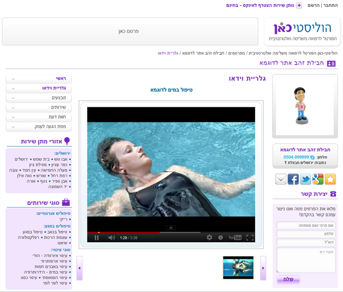The width and height of the screenshot is (343, 292).
Task: Expand the ראשי menu chevron
Action: [13, 79]
